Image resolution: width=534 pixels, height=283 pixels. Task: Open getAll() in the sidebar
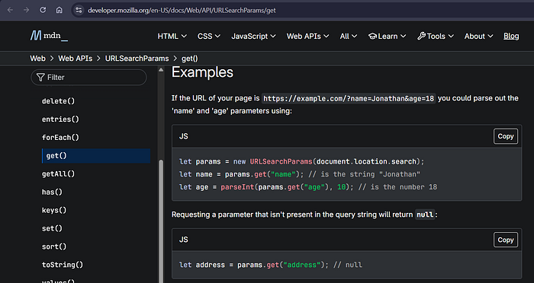[x=58, y=174]
